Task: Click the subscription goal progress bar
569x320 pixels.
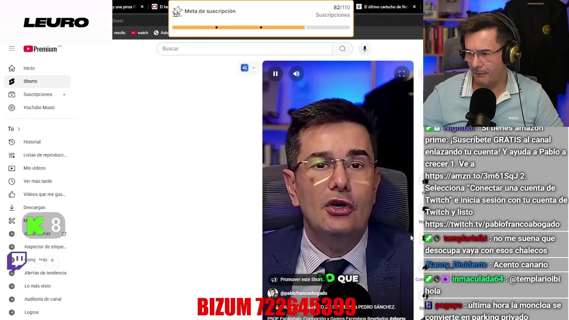Action: tap(261, 28)
